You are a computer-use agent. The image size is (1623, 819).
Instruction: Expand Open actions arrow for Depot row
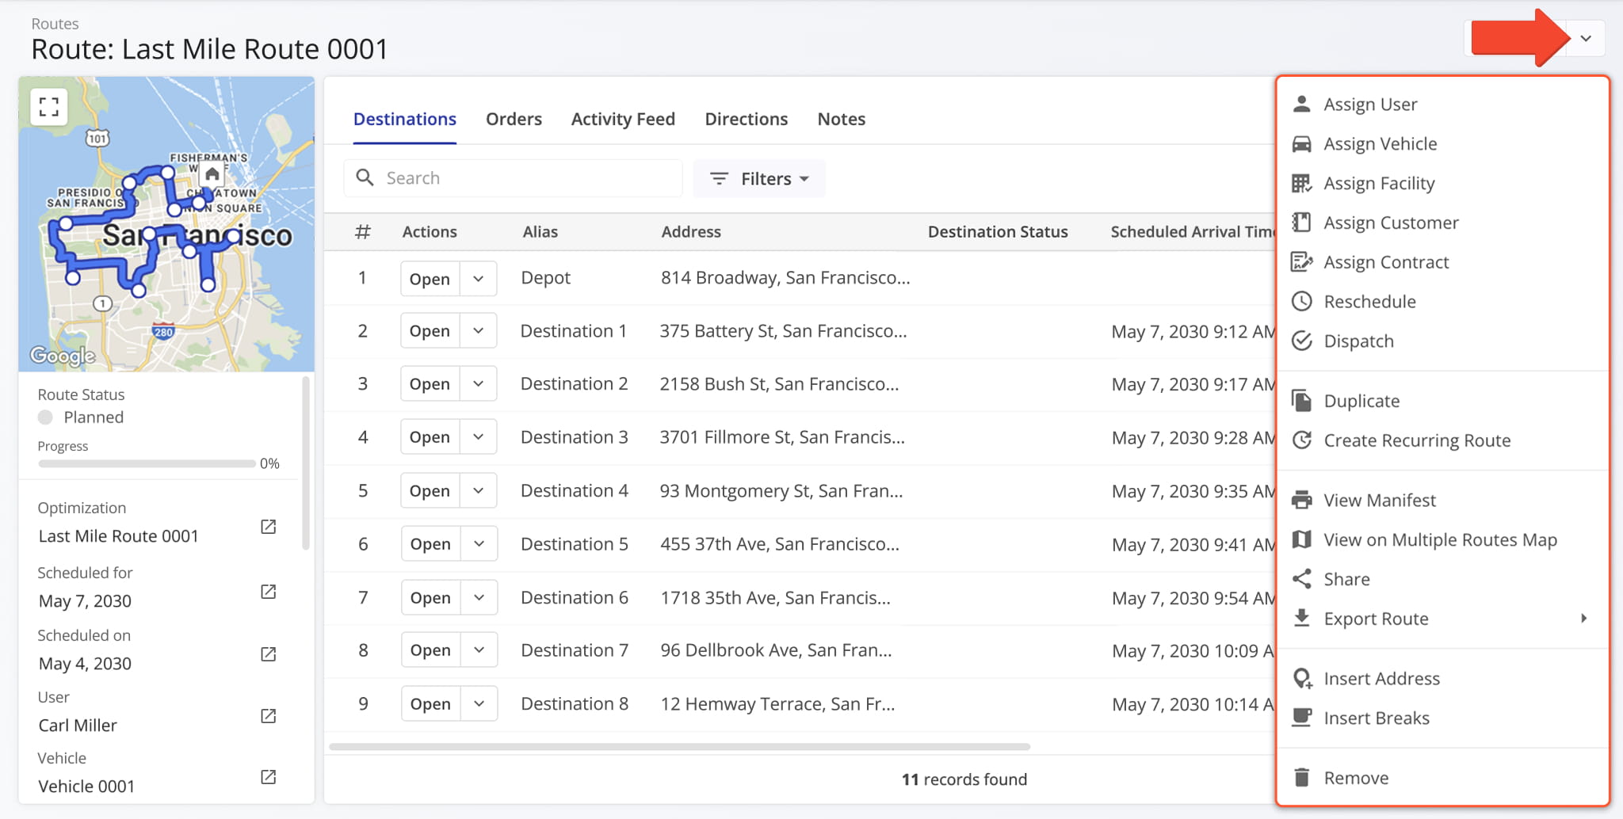478,279
